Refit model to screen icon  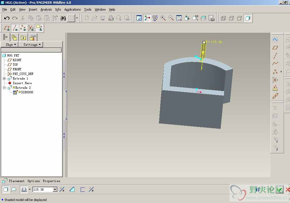[179, 18]
